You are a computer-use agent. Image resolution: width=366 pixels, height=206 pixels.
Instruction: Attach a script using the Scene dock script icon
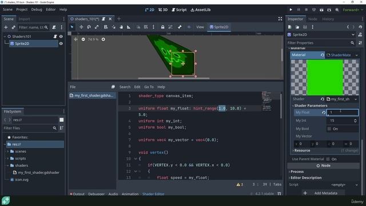pyautogui.click(x=54, y=27)
